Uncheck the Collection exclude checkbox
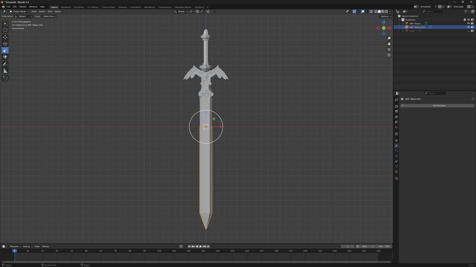This screenshot has height=267, width=476. [x=464, y=20]
